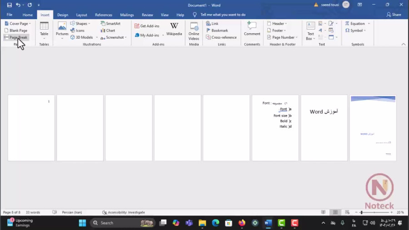Select the cover page thumbnail

373,128
